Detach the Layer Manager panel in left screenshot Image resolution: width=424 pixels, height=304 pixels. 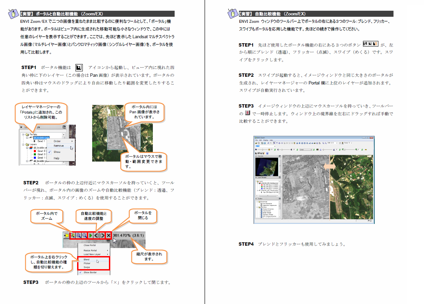point(64,127)
